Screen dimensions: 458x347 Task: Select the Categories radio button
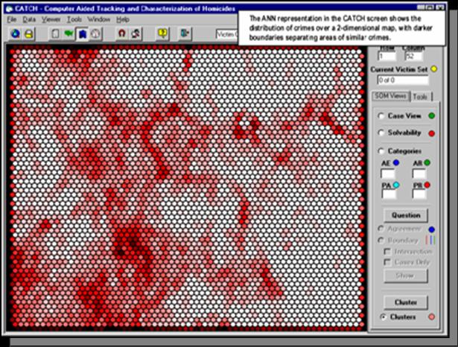coord(381,151)
